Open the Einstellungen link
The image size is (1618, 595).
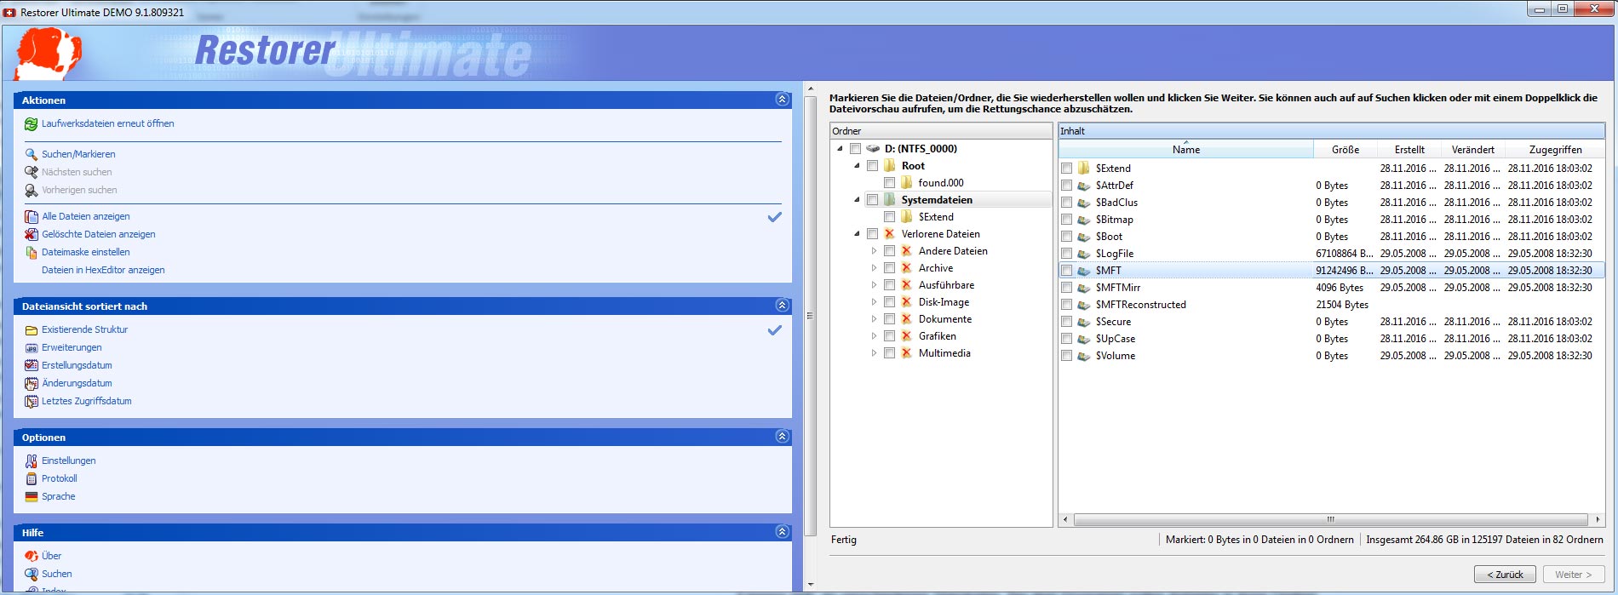click(x=69, y=461)
